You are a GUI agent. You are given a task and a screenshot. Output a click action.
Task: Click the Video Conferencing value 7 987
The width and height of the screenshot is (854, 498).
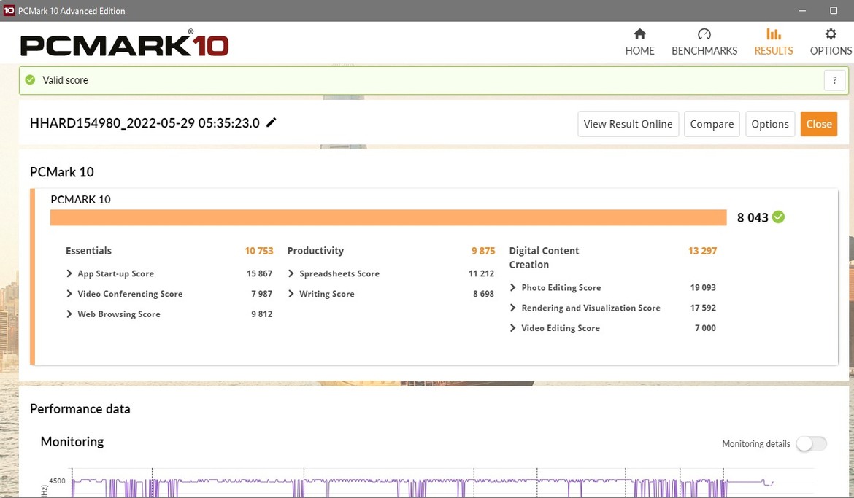point(261,294)
